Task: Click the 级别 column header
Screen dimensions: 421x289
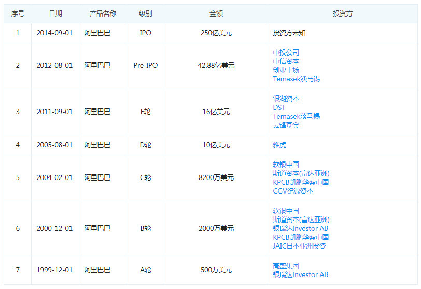Action: [x=146, y=13]
